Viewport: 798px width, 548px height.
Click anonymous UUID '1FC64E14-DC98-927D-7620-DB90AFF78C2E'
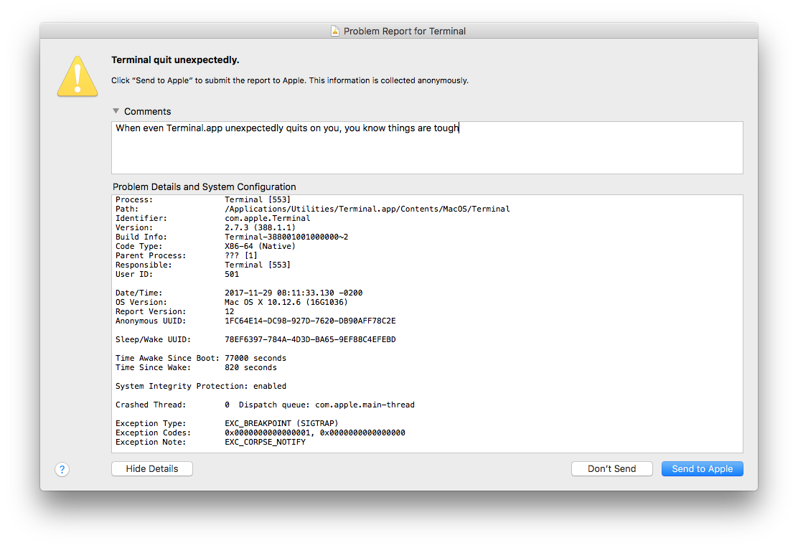pyautogui.click(x=310, y=321)
